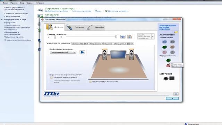Open the Правка menu

pos(14,3)
